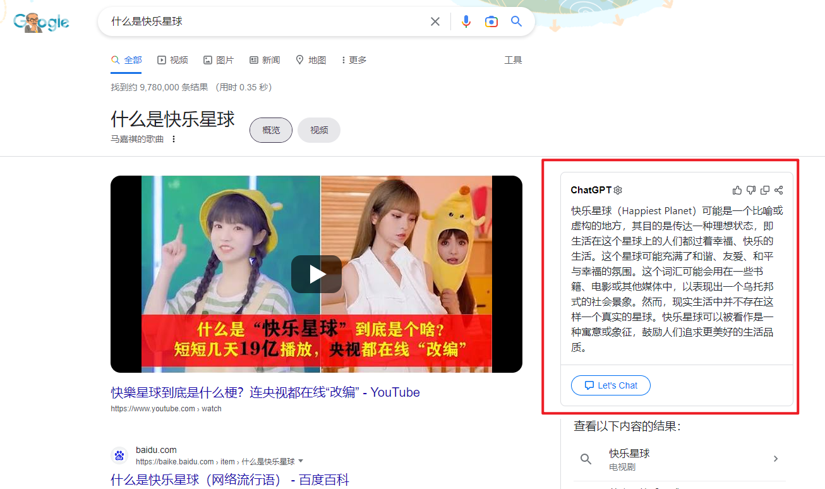Viewport: 825px width, 489px height.
Task: Open the 快乐星球 电视剧 suggestion
Action: 679,459
